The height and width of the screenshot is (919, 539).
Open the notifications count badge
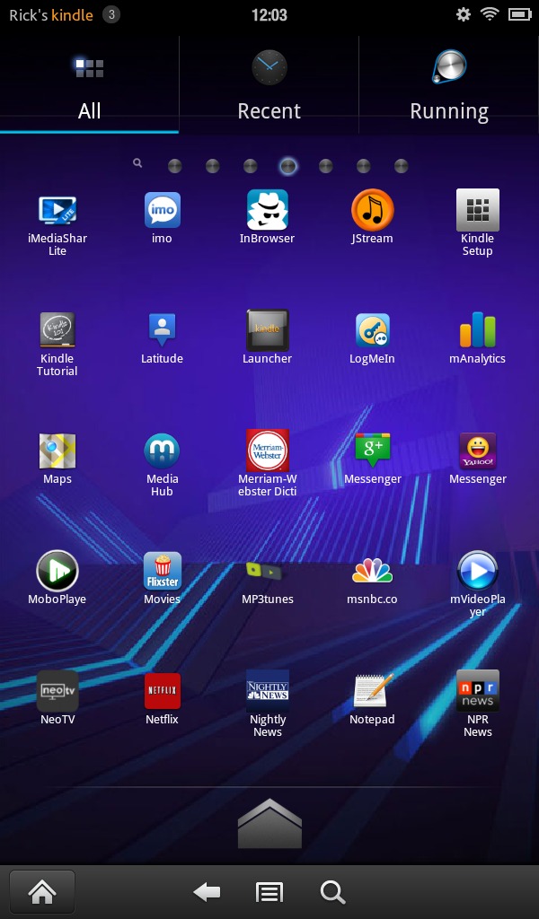(111, 14)
